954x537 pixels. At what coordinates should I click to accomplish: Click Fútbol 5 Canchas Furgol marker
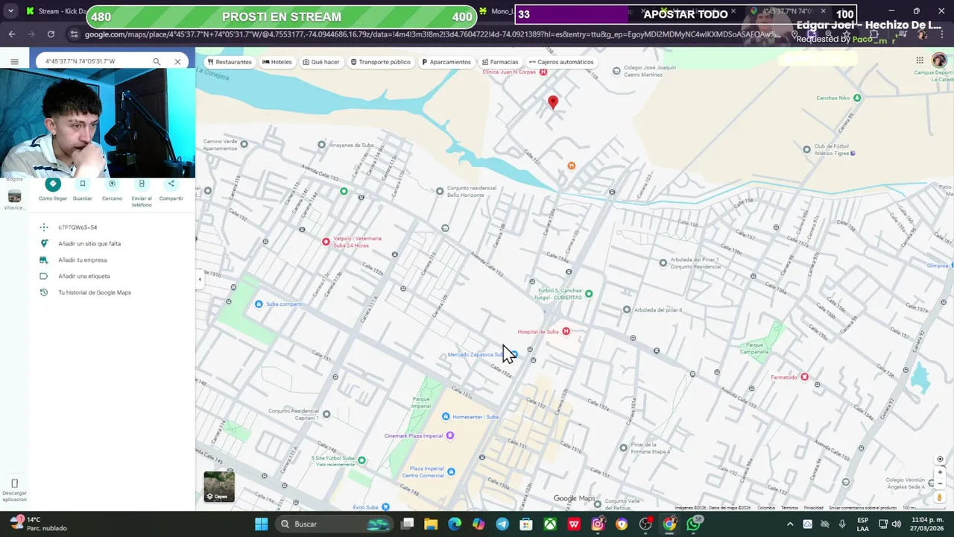(x=589, y=294)
